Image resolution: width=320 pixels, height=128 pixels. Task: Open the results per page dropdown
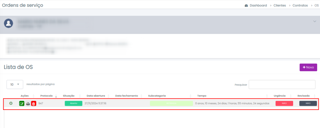click(x=15, y=84)
